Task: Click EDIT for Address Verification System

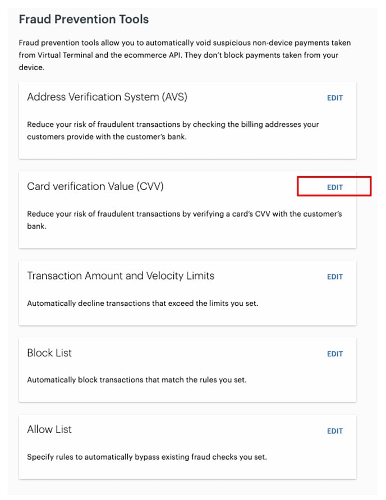Action: [335, 98]
